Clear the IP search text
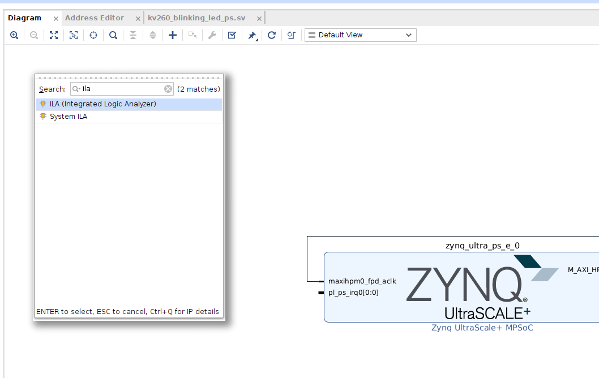Image resolution: width=599 pixels, height=378 pixels. pyautogui.click(x=168, y=89)
